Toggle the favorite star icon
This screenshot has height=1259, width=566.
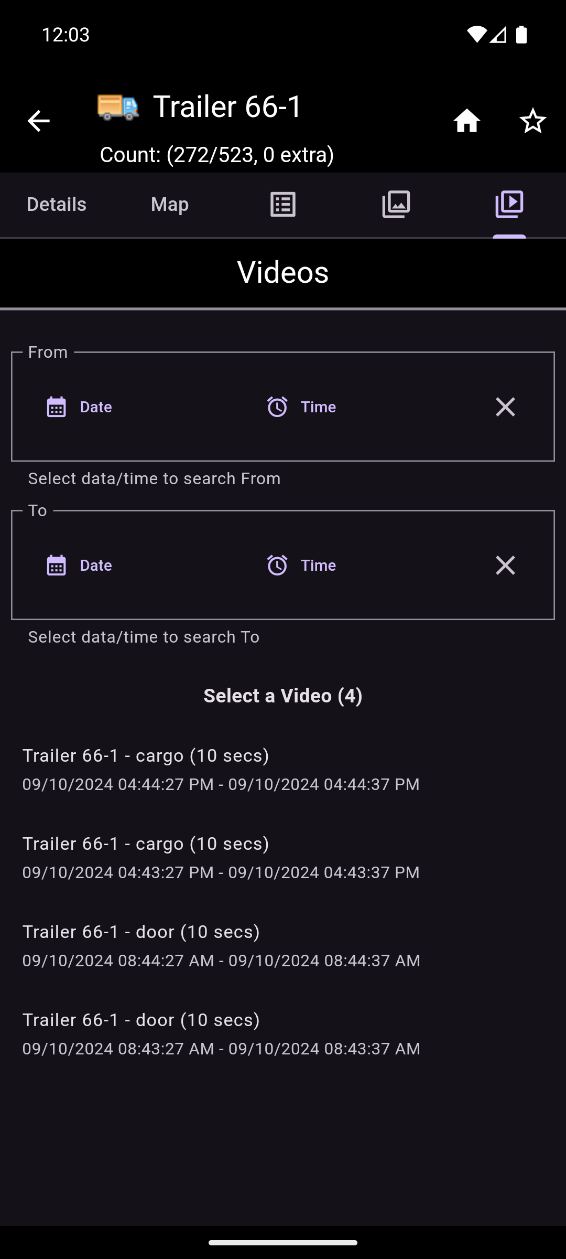(x=532, y=121)
